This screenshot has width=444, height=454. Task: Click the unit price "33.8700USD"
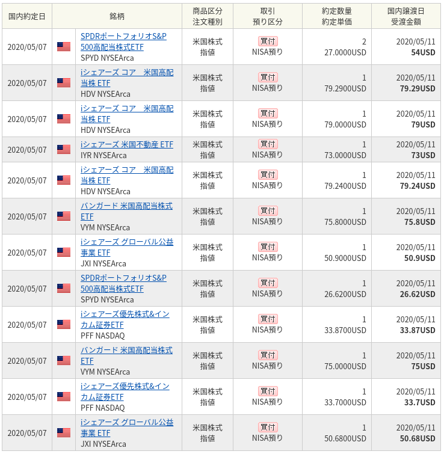click(x=345, y=330)
